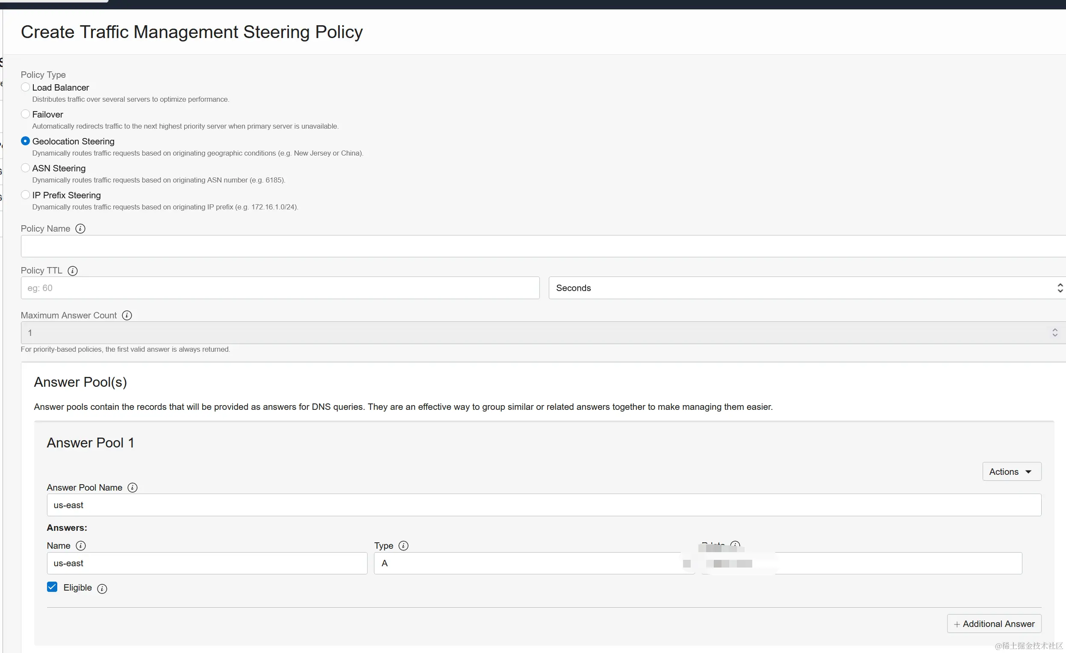Uncheck the Eligible checkbox

pyautogui.click(x=52, y=587)
